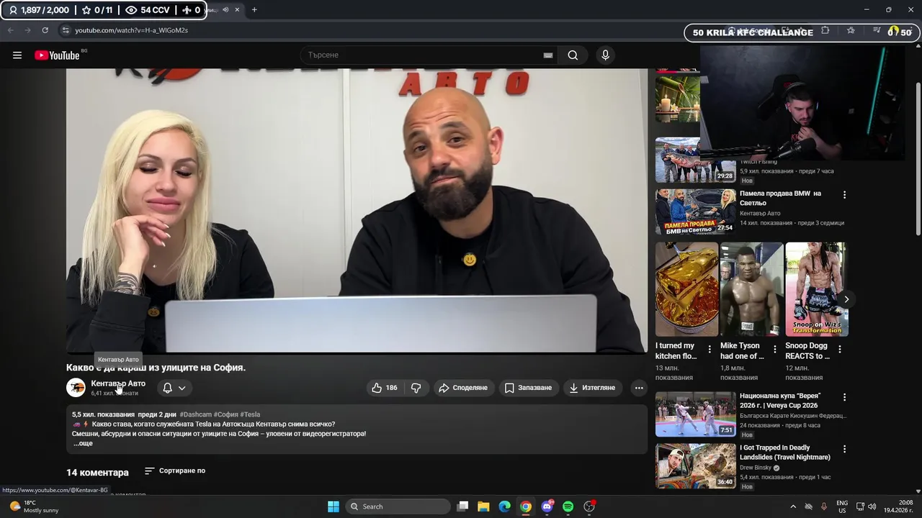The width and height of the screenshot is (922, 518).
Task: Toggle the microphone icon in the system tray
Action: 823,506
